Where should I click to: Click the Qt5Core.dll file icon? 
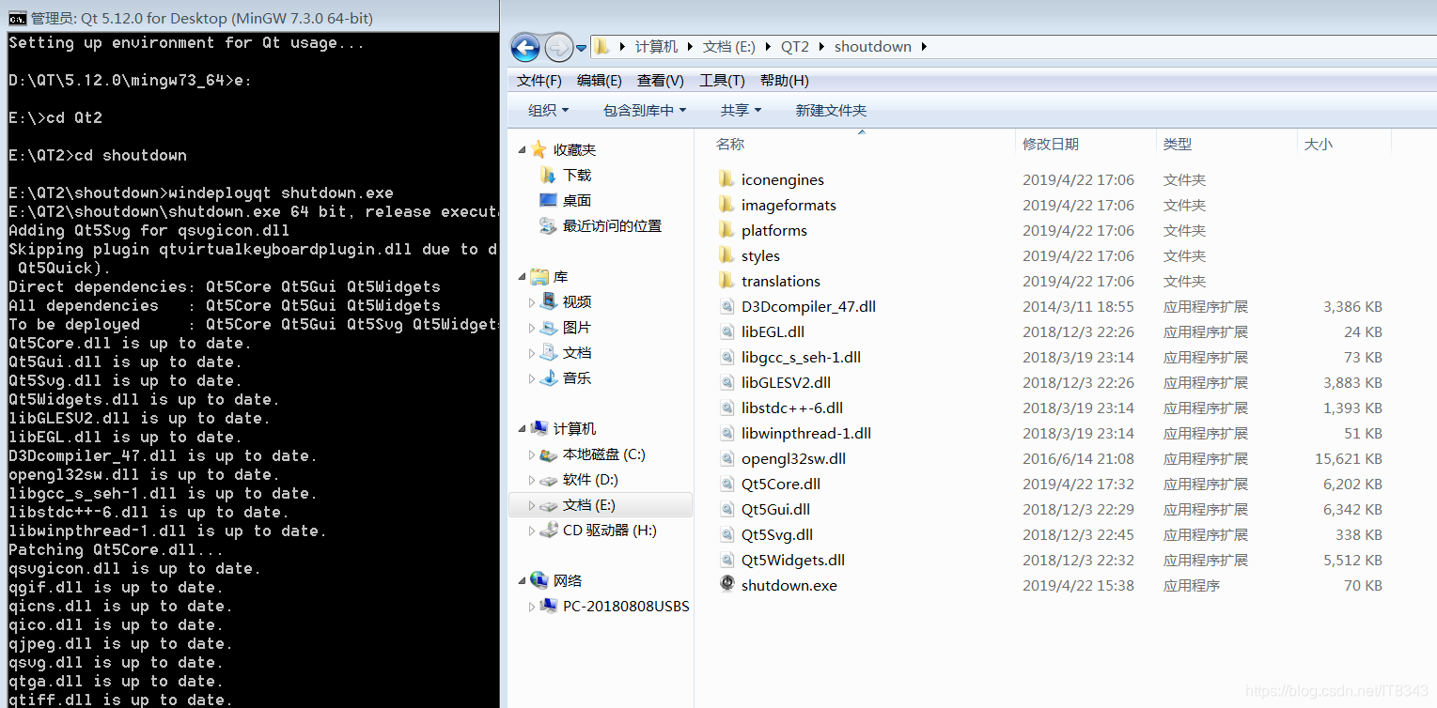[726, 484]
